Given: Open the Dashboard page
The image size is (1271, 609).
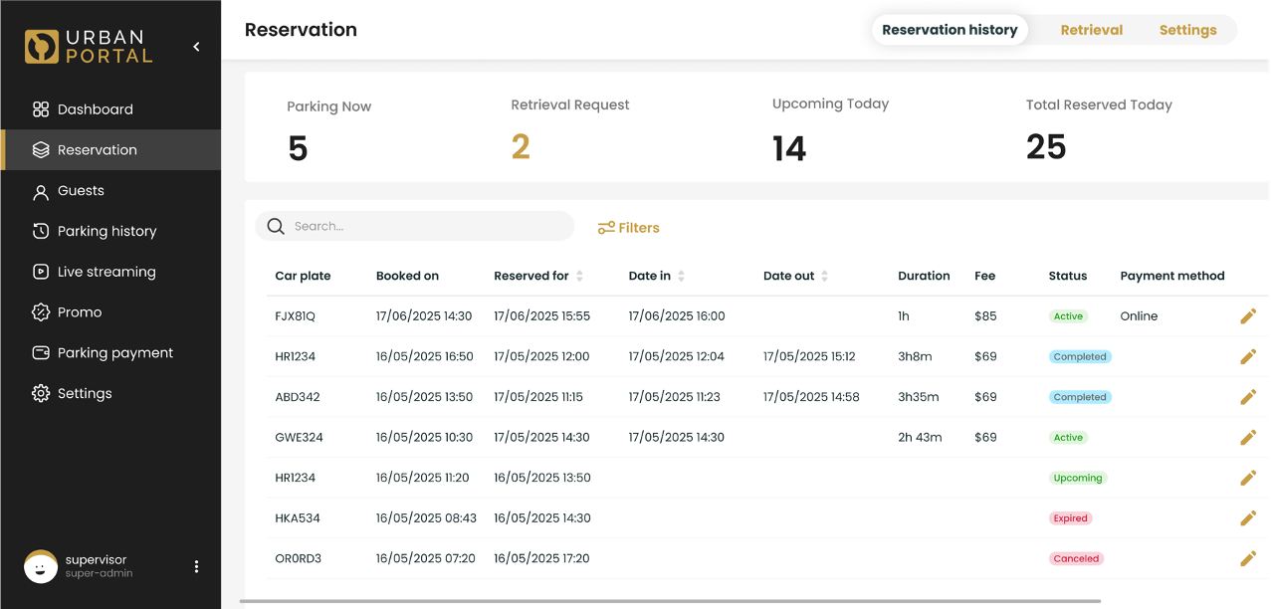Looking at the screenshot, I should point(95,109).
